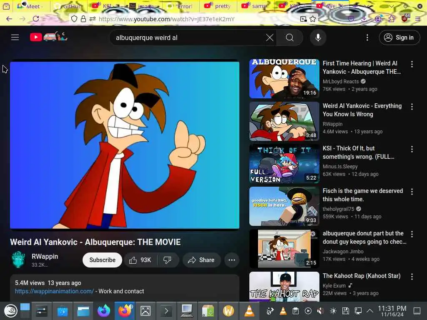Open the openSUSE application launcher
This screenshot has height=320, width=427.
click(10, 311)
